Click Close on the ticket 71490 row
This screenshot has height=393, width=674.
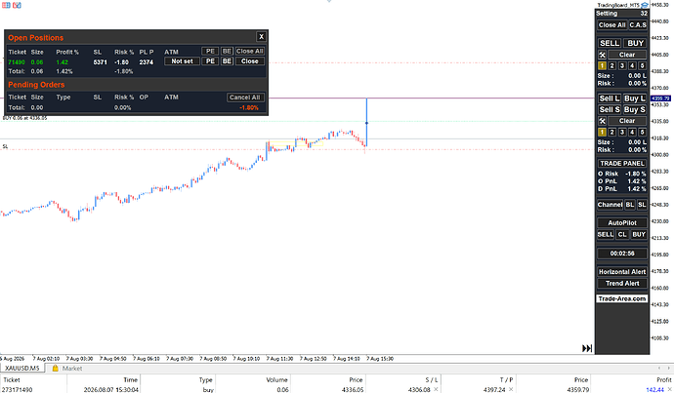(250, 61)
